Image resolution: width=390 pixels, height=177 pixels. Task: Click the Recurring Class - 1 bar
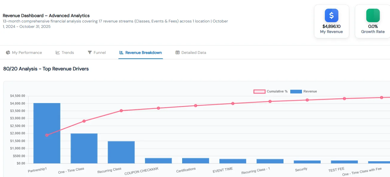coord(270,161)
